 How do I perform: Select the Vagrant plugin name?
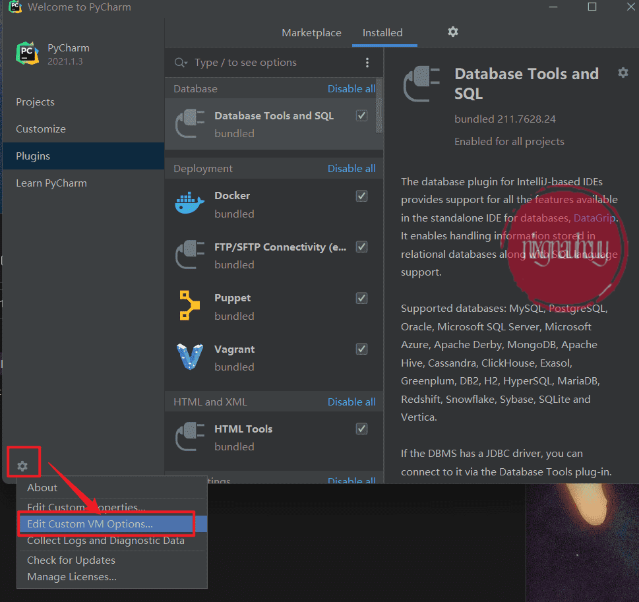pos(234,349)
